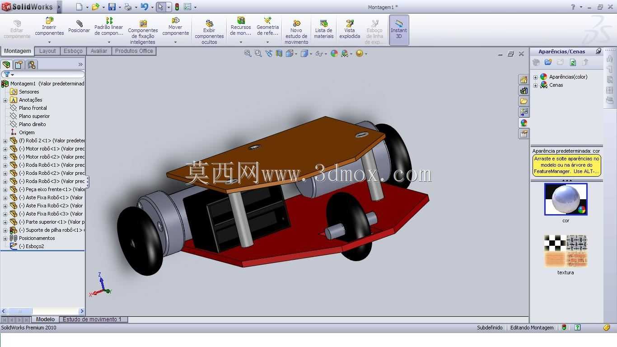
Task: Toggle Instant 3D mode
Action: (399, 30)
